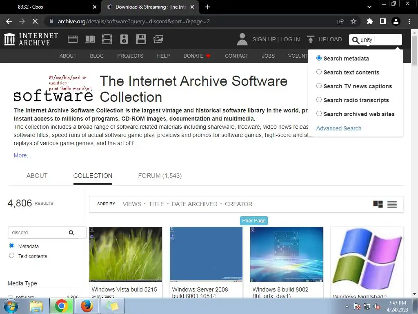Sort results by DATE ARCHIVED
This screenshot has height=314, width=418.
point(195,204)
